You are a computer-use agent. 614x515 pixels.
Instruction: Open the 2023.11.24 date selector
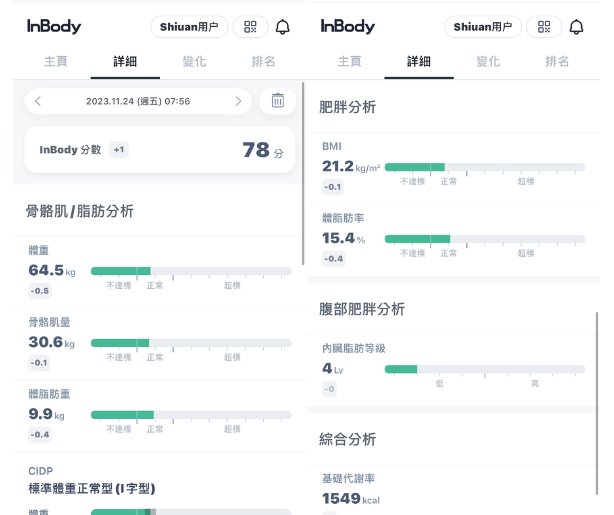point(138,101)
